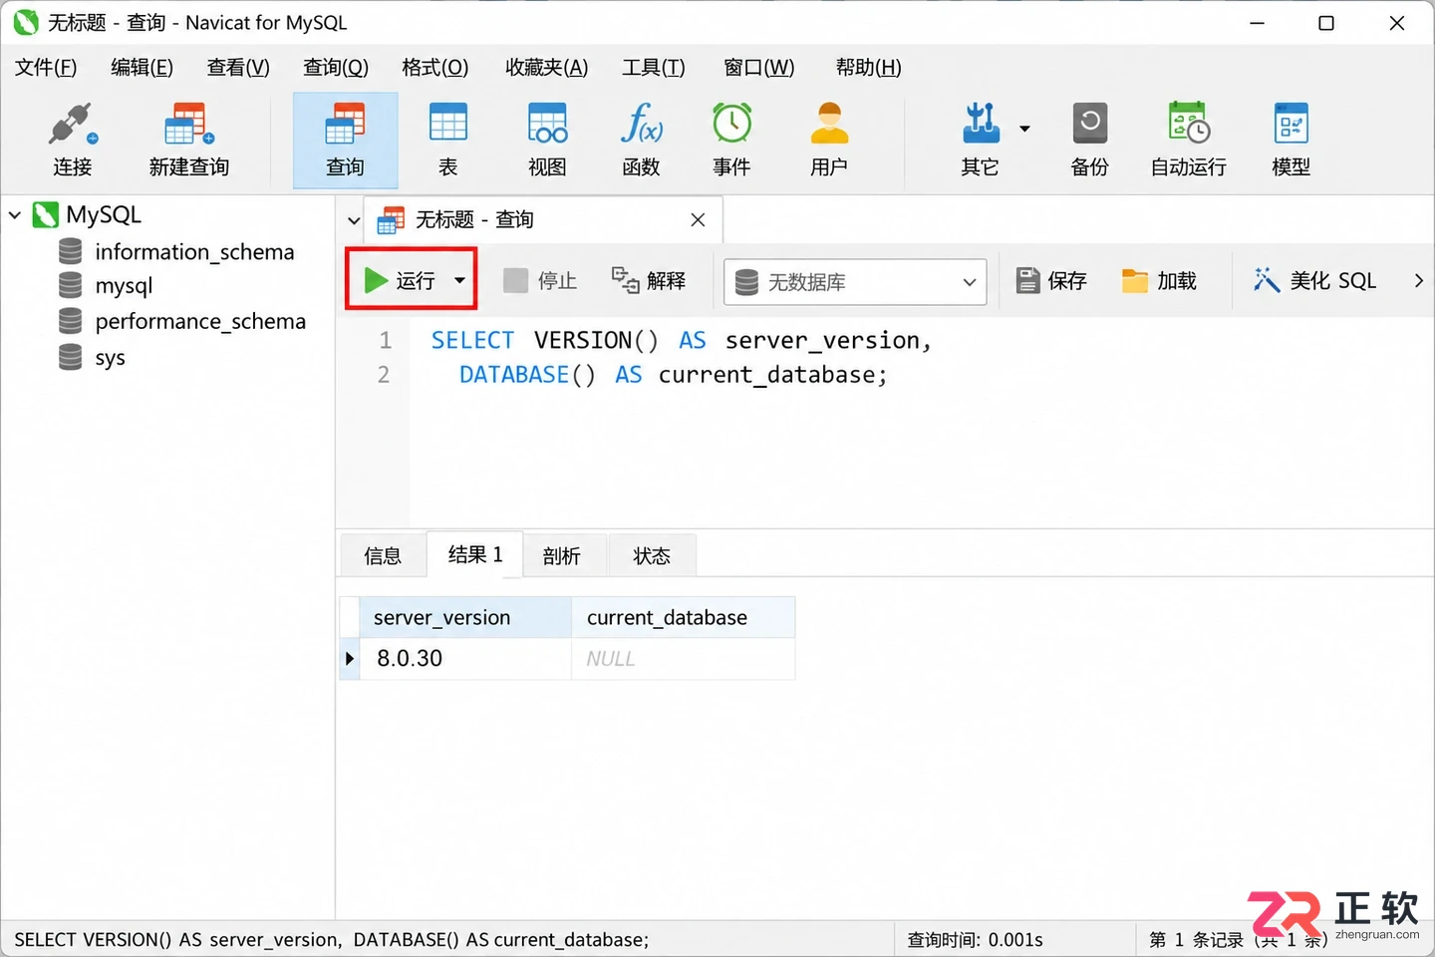This screenshot has width=1435, height=957.
Task: Open the 函数 functions section
Action: [641, 140]
